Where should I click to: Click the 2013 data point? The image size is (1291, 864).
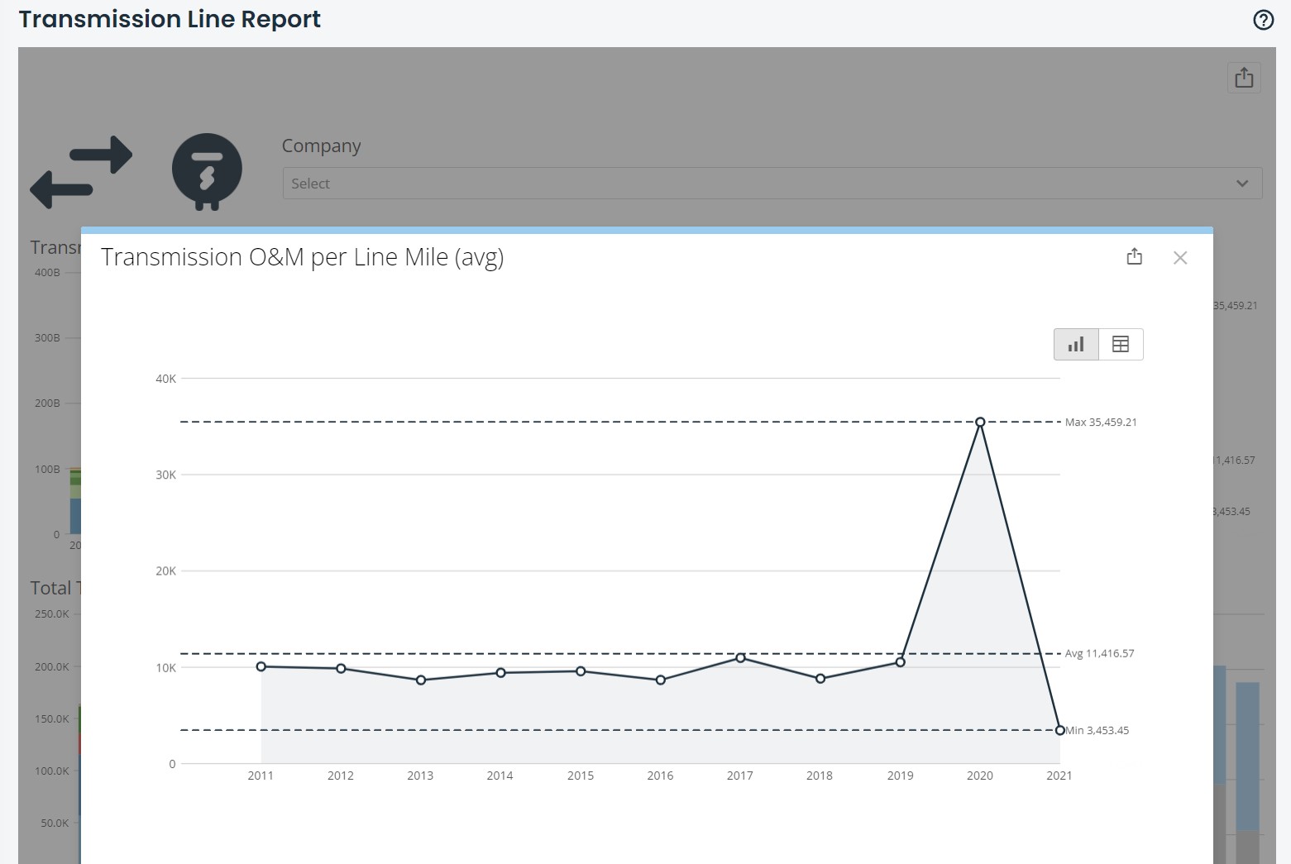point(421,680)
